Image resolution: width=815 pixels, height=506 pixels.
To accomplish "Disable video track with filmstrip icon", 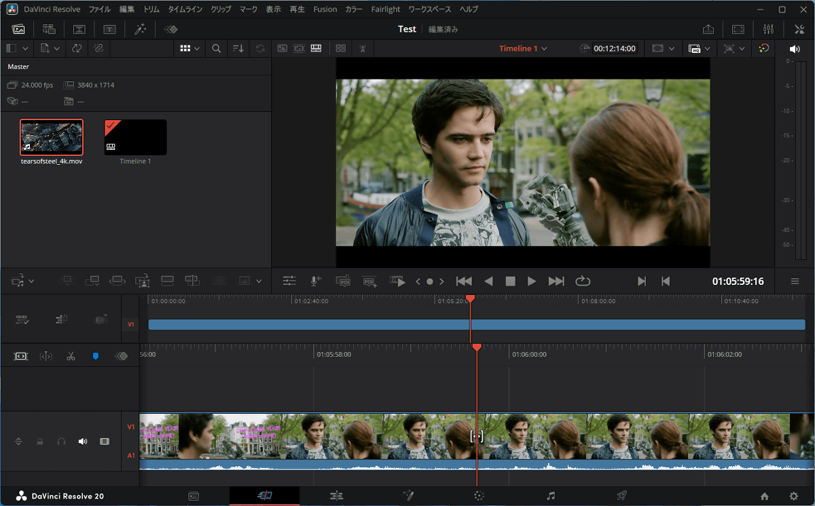I will point(105,442).
